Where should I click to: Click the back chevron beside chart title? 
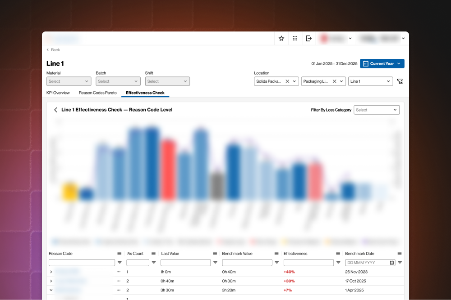coord(55,110)
